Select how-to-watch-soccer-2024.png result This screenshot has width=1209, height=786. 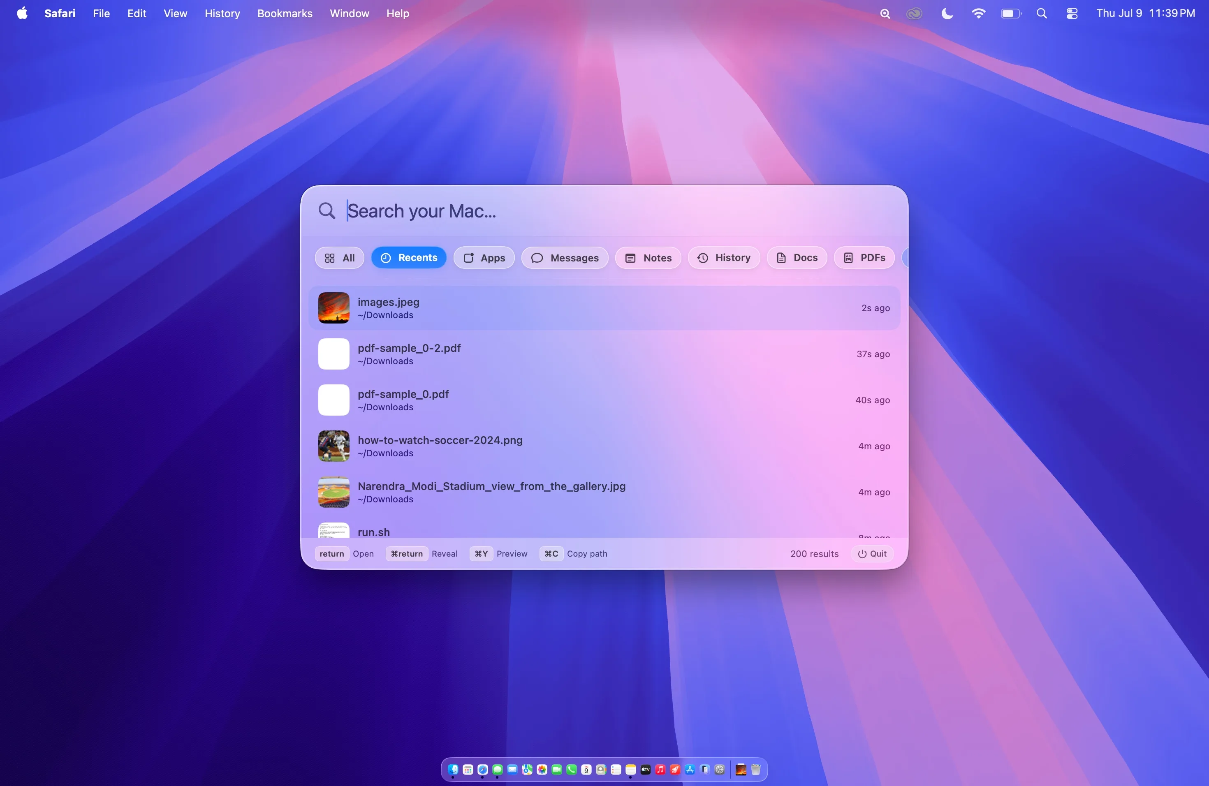pos(604,446)
